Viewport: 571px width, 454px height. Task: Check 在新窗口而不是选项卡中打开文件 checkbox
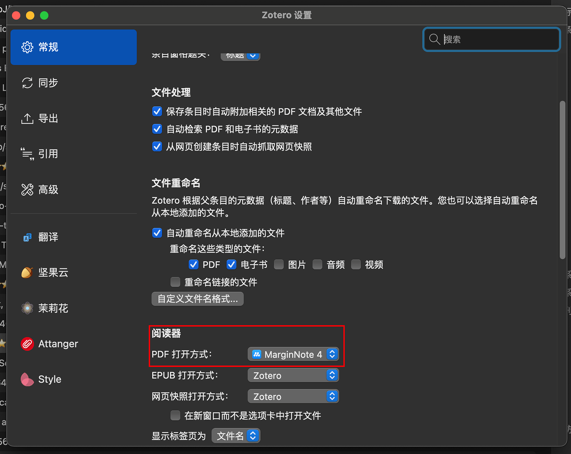[175, 416]
